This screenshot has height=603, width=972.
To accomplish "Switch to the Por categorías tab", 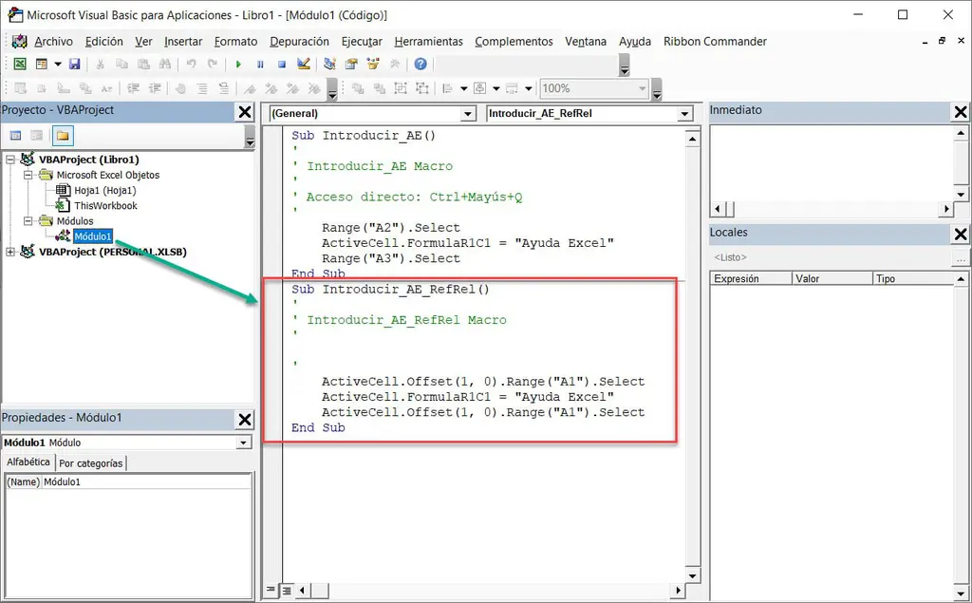I will pyautogui.click(x=91, y=462).
